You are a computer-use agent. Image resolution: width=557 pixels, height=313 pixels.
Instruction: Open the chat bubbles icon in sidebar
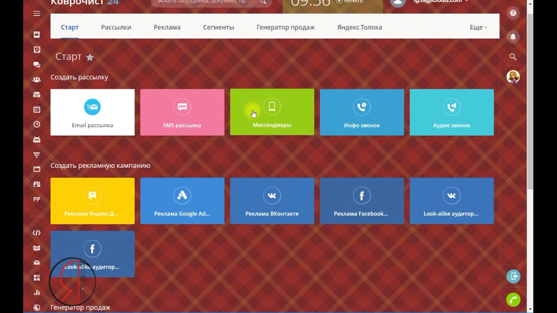(x=37, y=65)
